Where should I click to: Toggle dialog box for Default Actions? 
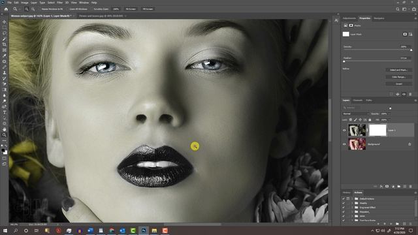[348, 198]
